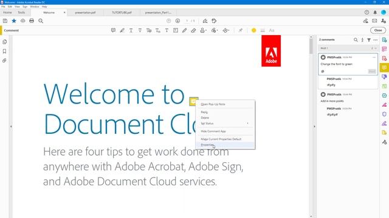Open the notifications bell

tap(375, 12)
